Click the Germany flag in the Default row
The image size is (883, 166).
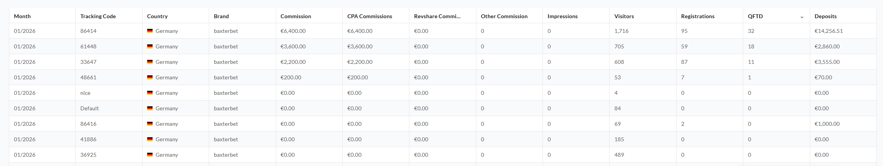coord(150,108)
